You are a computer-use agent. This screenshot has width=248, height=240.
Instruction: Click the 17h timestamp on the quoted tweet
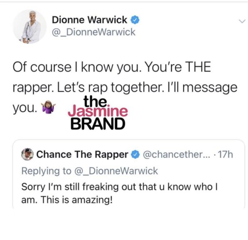tap(225, 155)
